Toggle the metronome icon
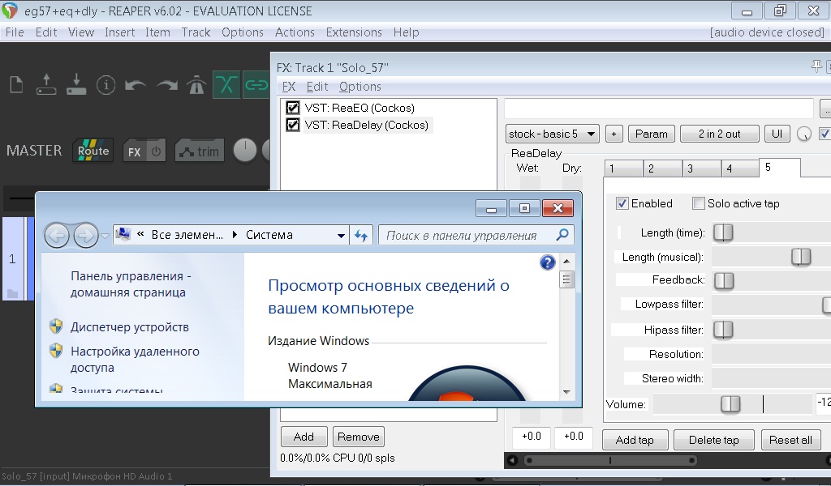Screen dimensions: 831x486 click(x=196, y=85)
